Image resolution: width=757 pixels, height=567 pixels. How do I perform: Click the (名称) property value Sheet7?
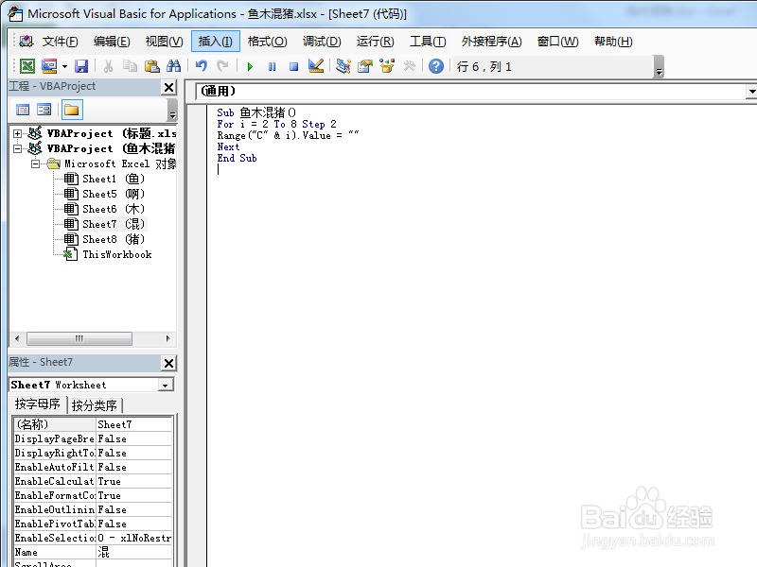(134, 424)
